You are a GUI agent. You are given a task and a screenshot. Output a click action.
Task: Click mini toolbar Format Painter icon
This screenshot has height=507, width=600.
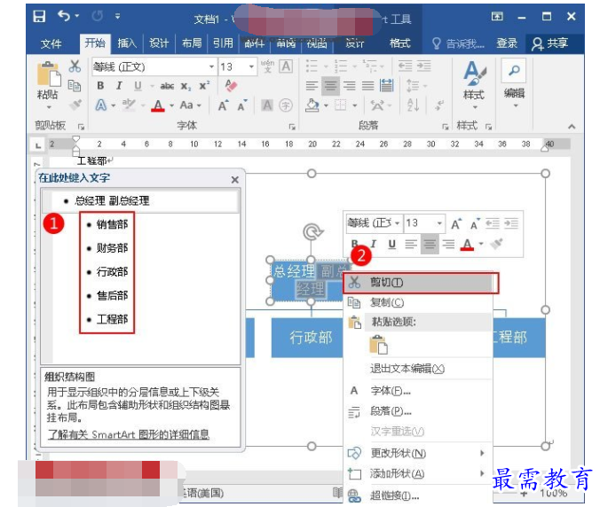(x=496, y=244)
